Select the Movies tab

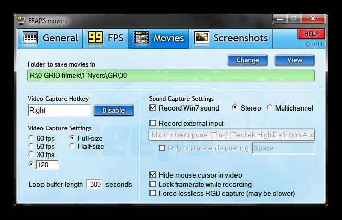[159, 38]
